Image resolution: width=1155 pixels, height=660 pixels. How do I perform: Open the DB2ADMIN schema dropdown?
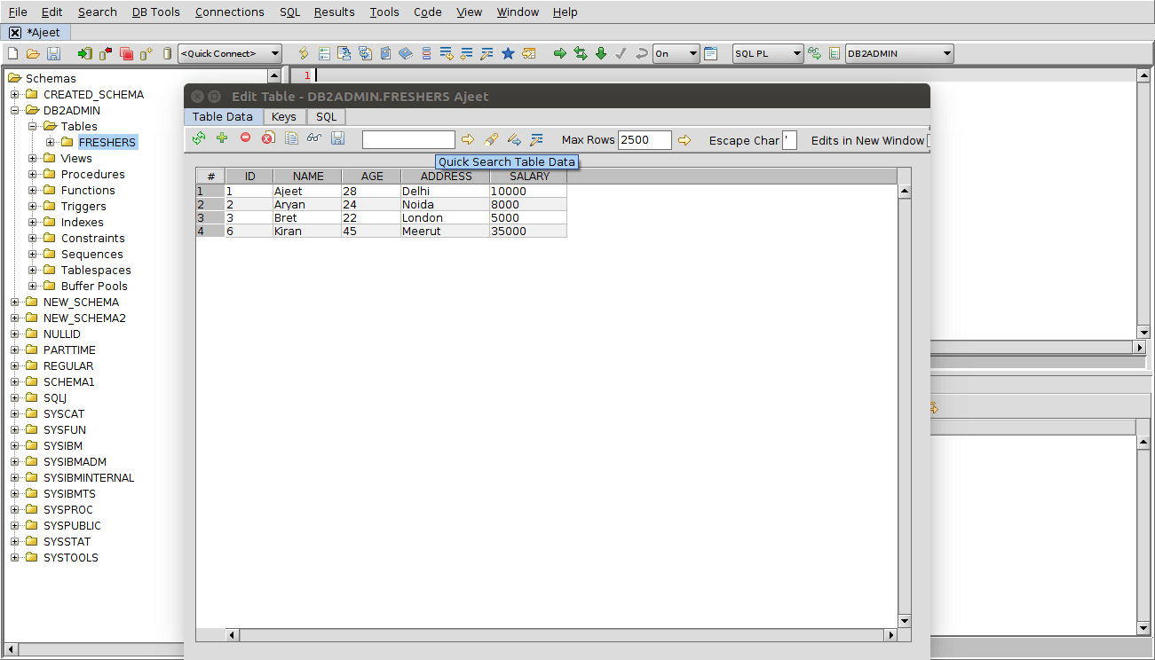tap(899, 53)
